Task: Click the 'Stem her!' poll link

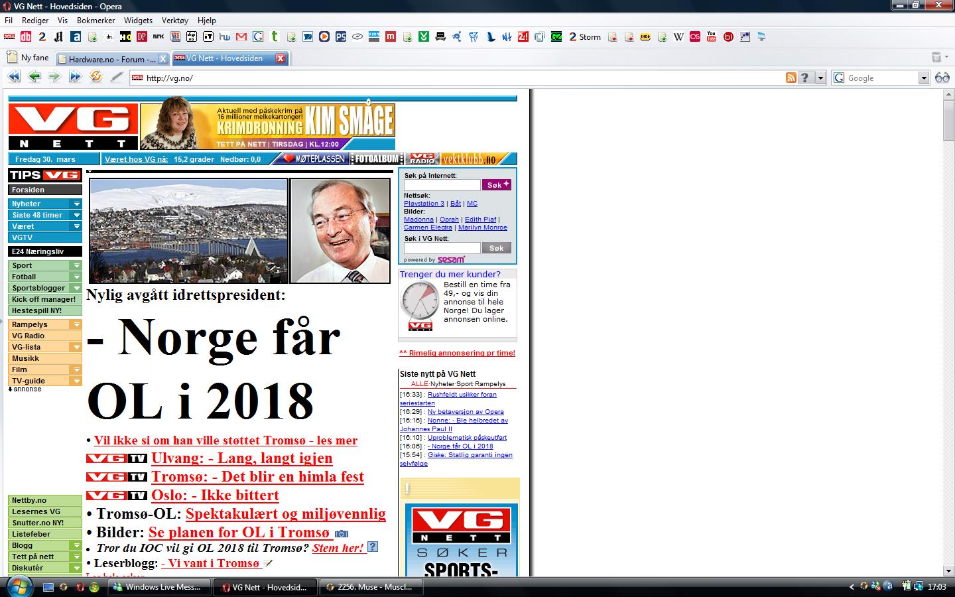Action: click(x=338, y=548)
